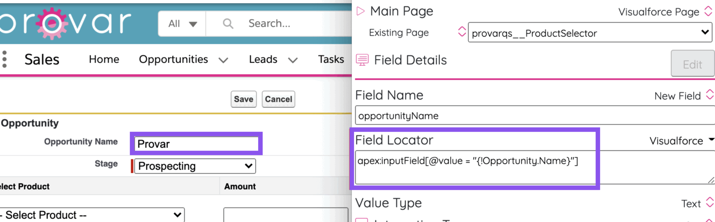Click the Amount column header

point(240,186)
